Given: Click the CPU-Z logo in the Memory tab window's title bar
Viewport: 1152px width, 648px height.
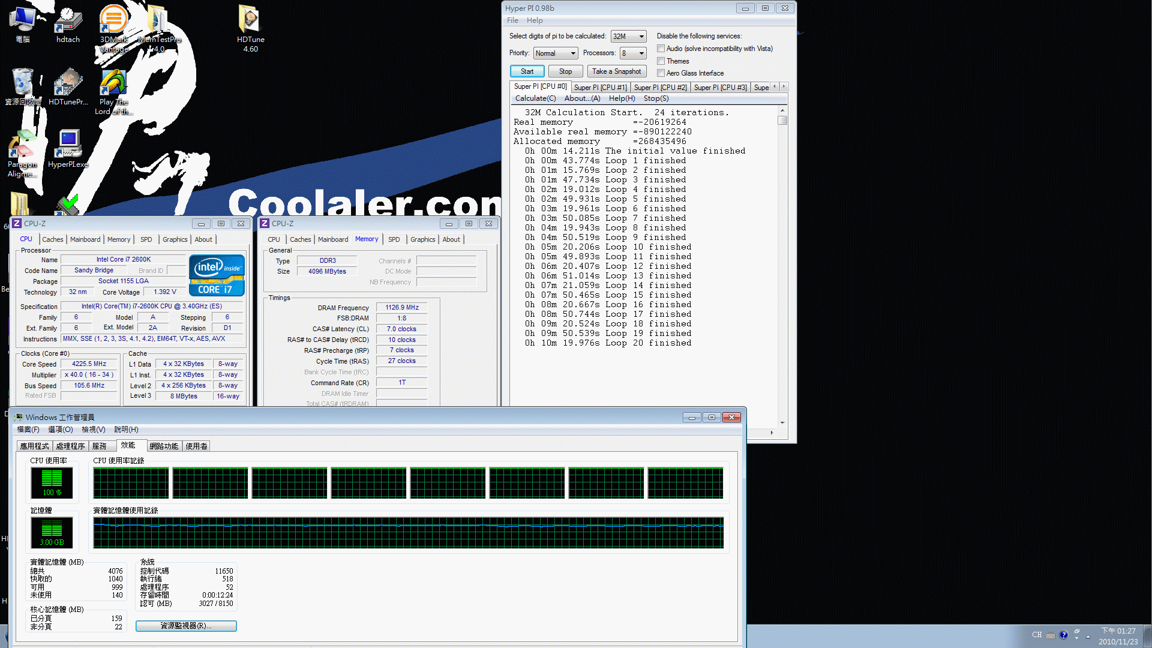Looking at the screenshot, I should coord(265,223).
